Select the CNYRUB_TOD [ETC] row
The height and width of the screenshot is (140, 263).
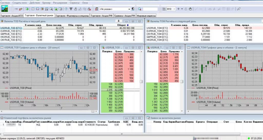(x=72, y=40)
